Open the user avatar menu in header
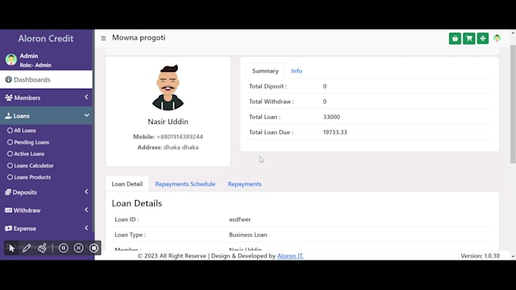This screenshot has width=516, height=290. click(x=497, y=39)
